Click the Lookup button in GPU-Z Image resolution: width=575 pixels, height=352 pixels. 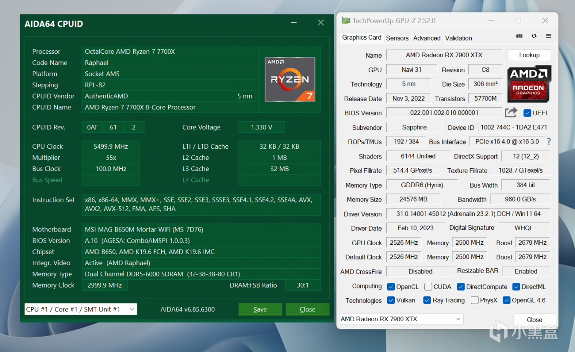pos(529,55)
